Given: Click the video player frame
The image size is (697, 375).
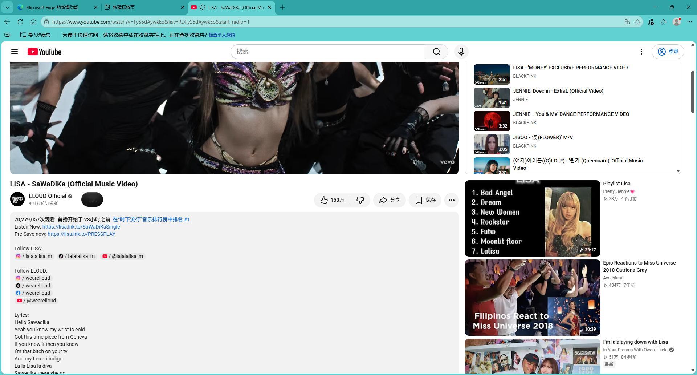Looking at the screenshot, I should pyautogui.click(x=235, y=118).
